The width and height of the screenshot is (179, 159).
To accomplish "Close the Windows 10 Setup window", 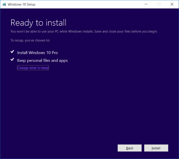I will (x=172, y=4).
